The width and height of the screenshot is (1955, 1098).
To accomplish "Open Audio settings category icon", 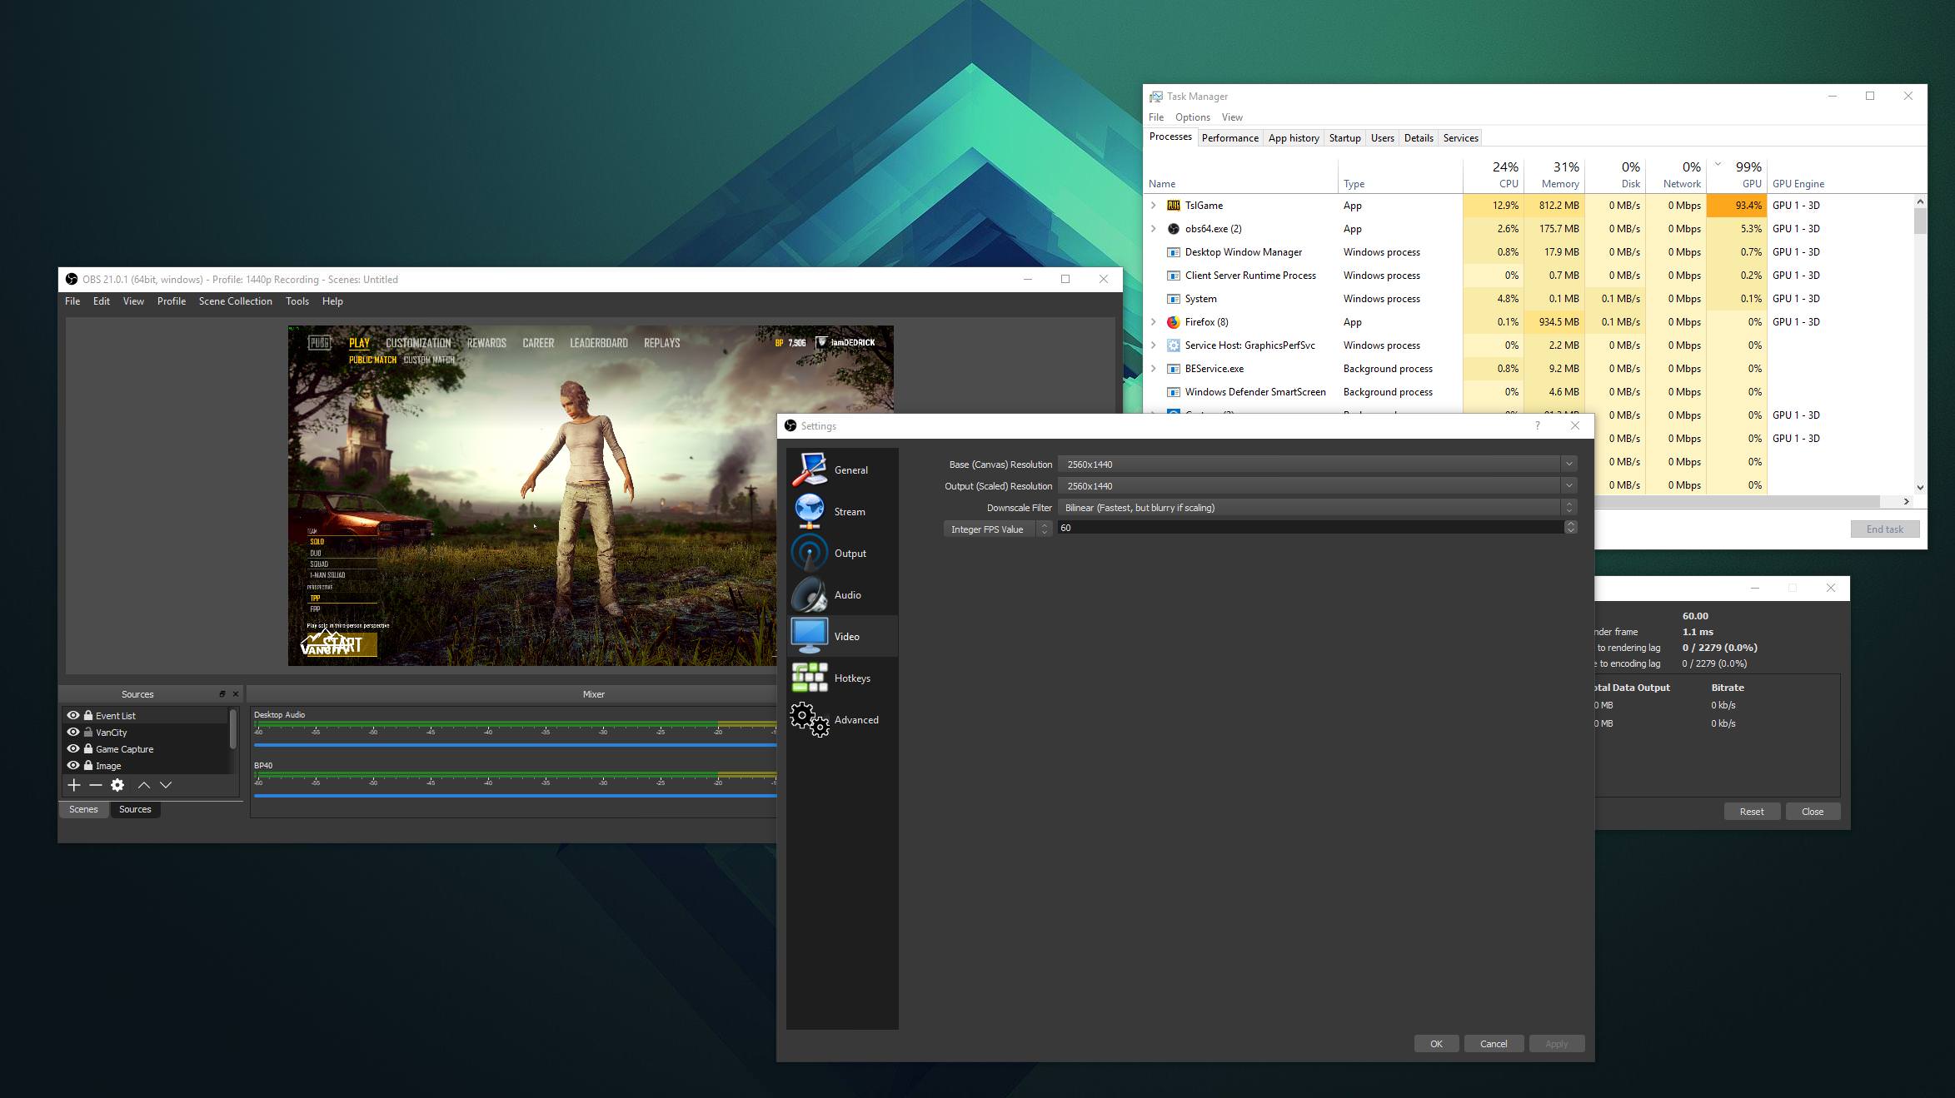I will tap(809, 594).
